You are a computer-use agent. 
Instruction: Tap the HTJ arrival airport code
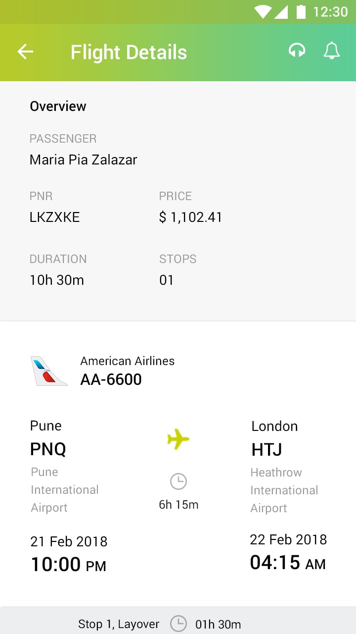coord(267,450)
